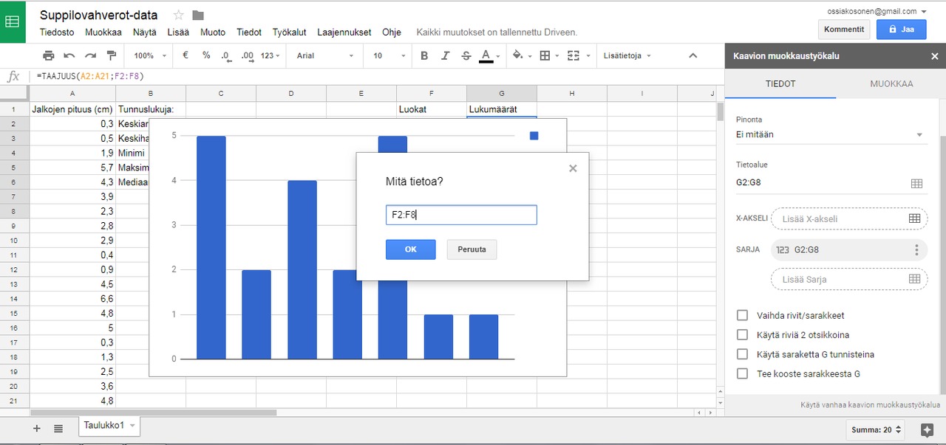This screenshot has width=946, height=445.
Task: Open Taulukko1 sheet tab menu
Action: (132, 426)
